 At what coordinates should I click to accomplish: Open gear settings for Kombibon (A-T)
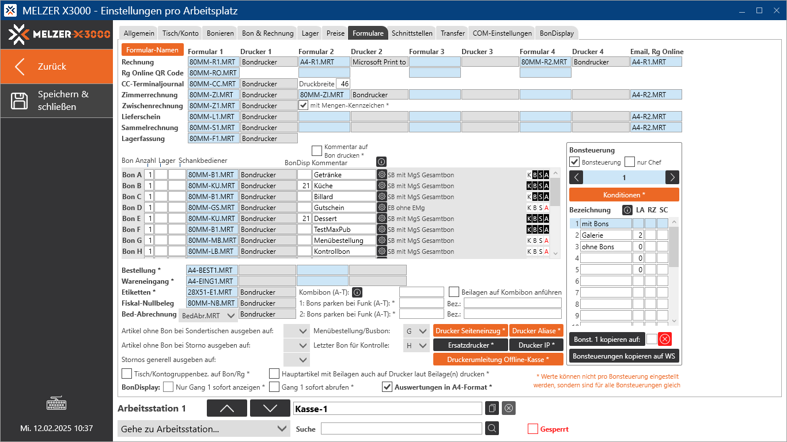click(x=357, y=292)
